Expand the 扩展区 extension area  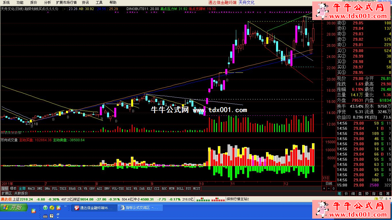coord(7,193)
